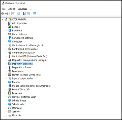Click the Unità disco drive icon
This screenshot has width=122, height=120.
[x=10, y=115]
